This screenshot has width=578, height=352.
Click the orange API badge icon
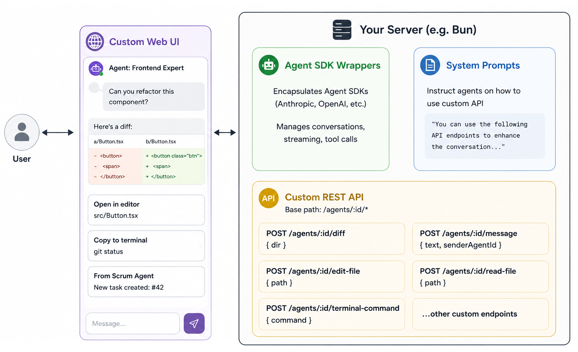point(269,198)
